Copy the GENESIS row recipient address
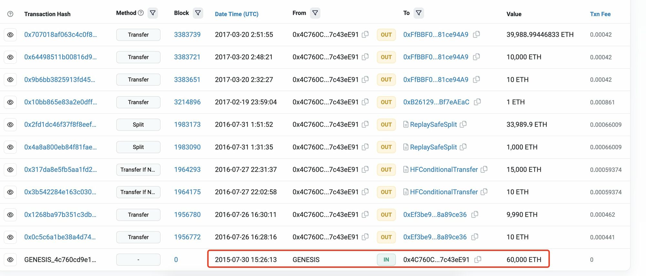The image size is (646, 276). (x=478, y=259)
